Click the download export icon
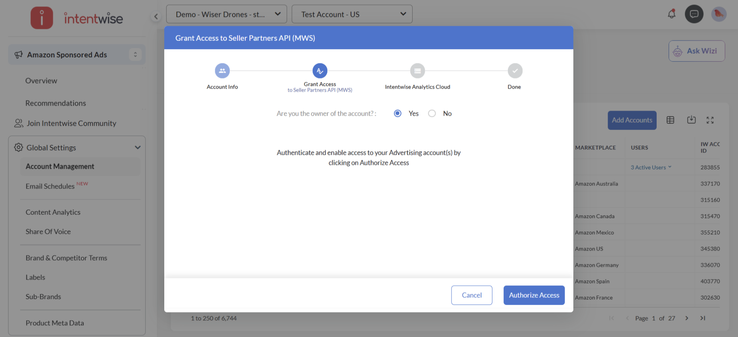This screenshot has height=337, width=738. pyautogui.click(x=691, y=120)
